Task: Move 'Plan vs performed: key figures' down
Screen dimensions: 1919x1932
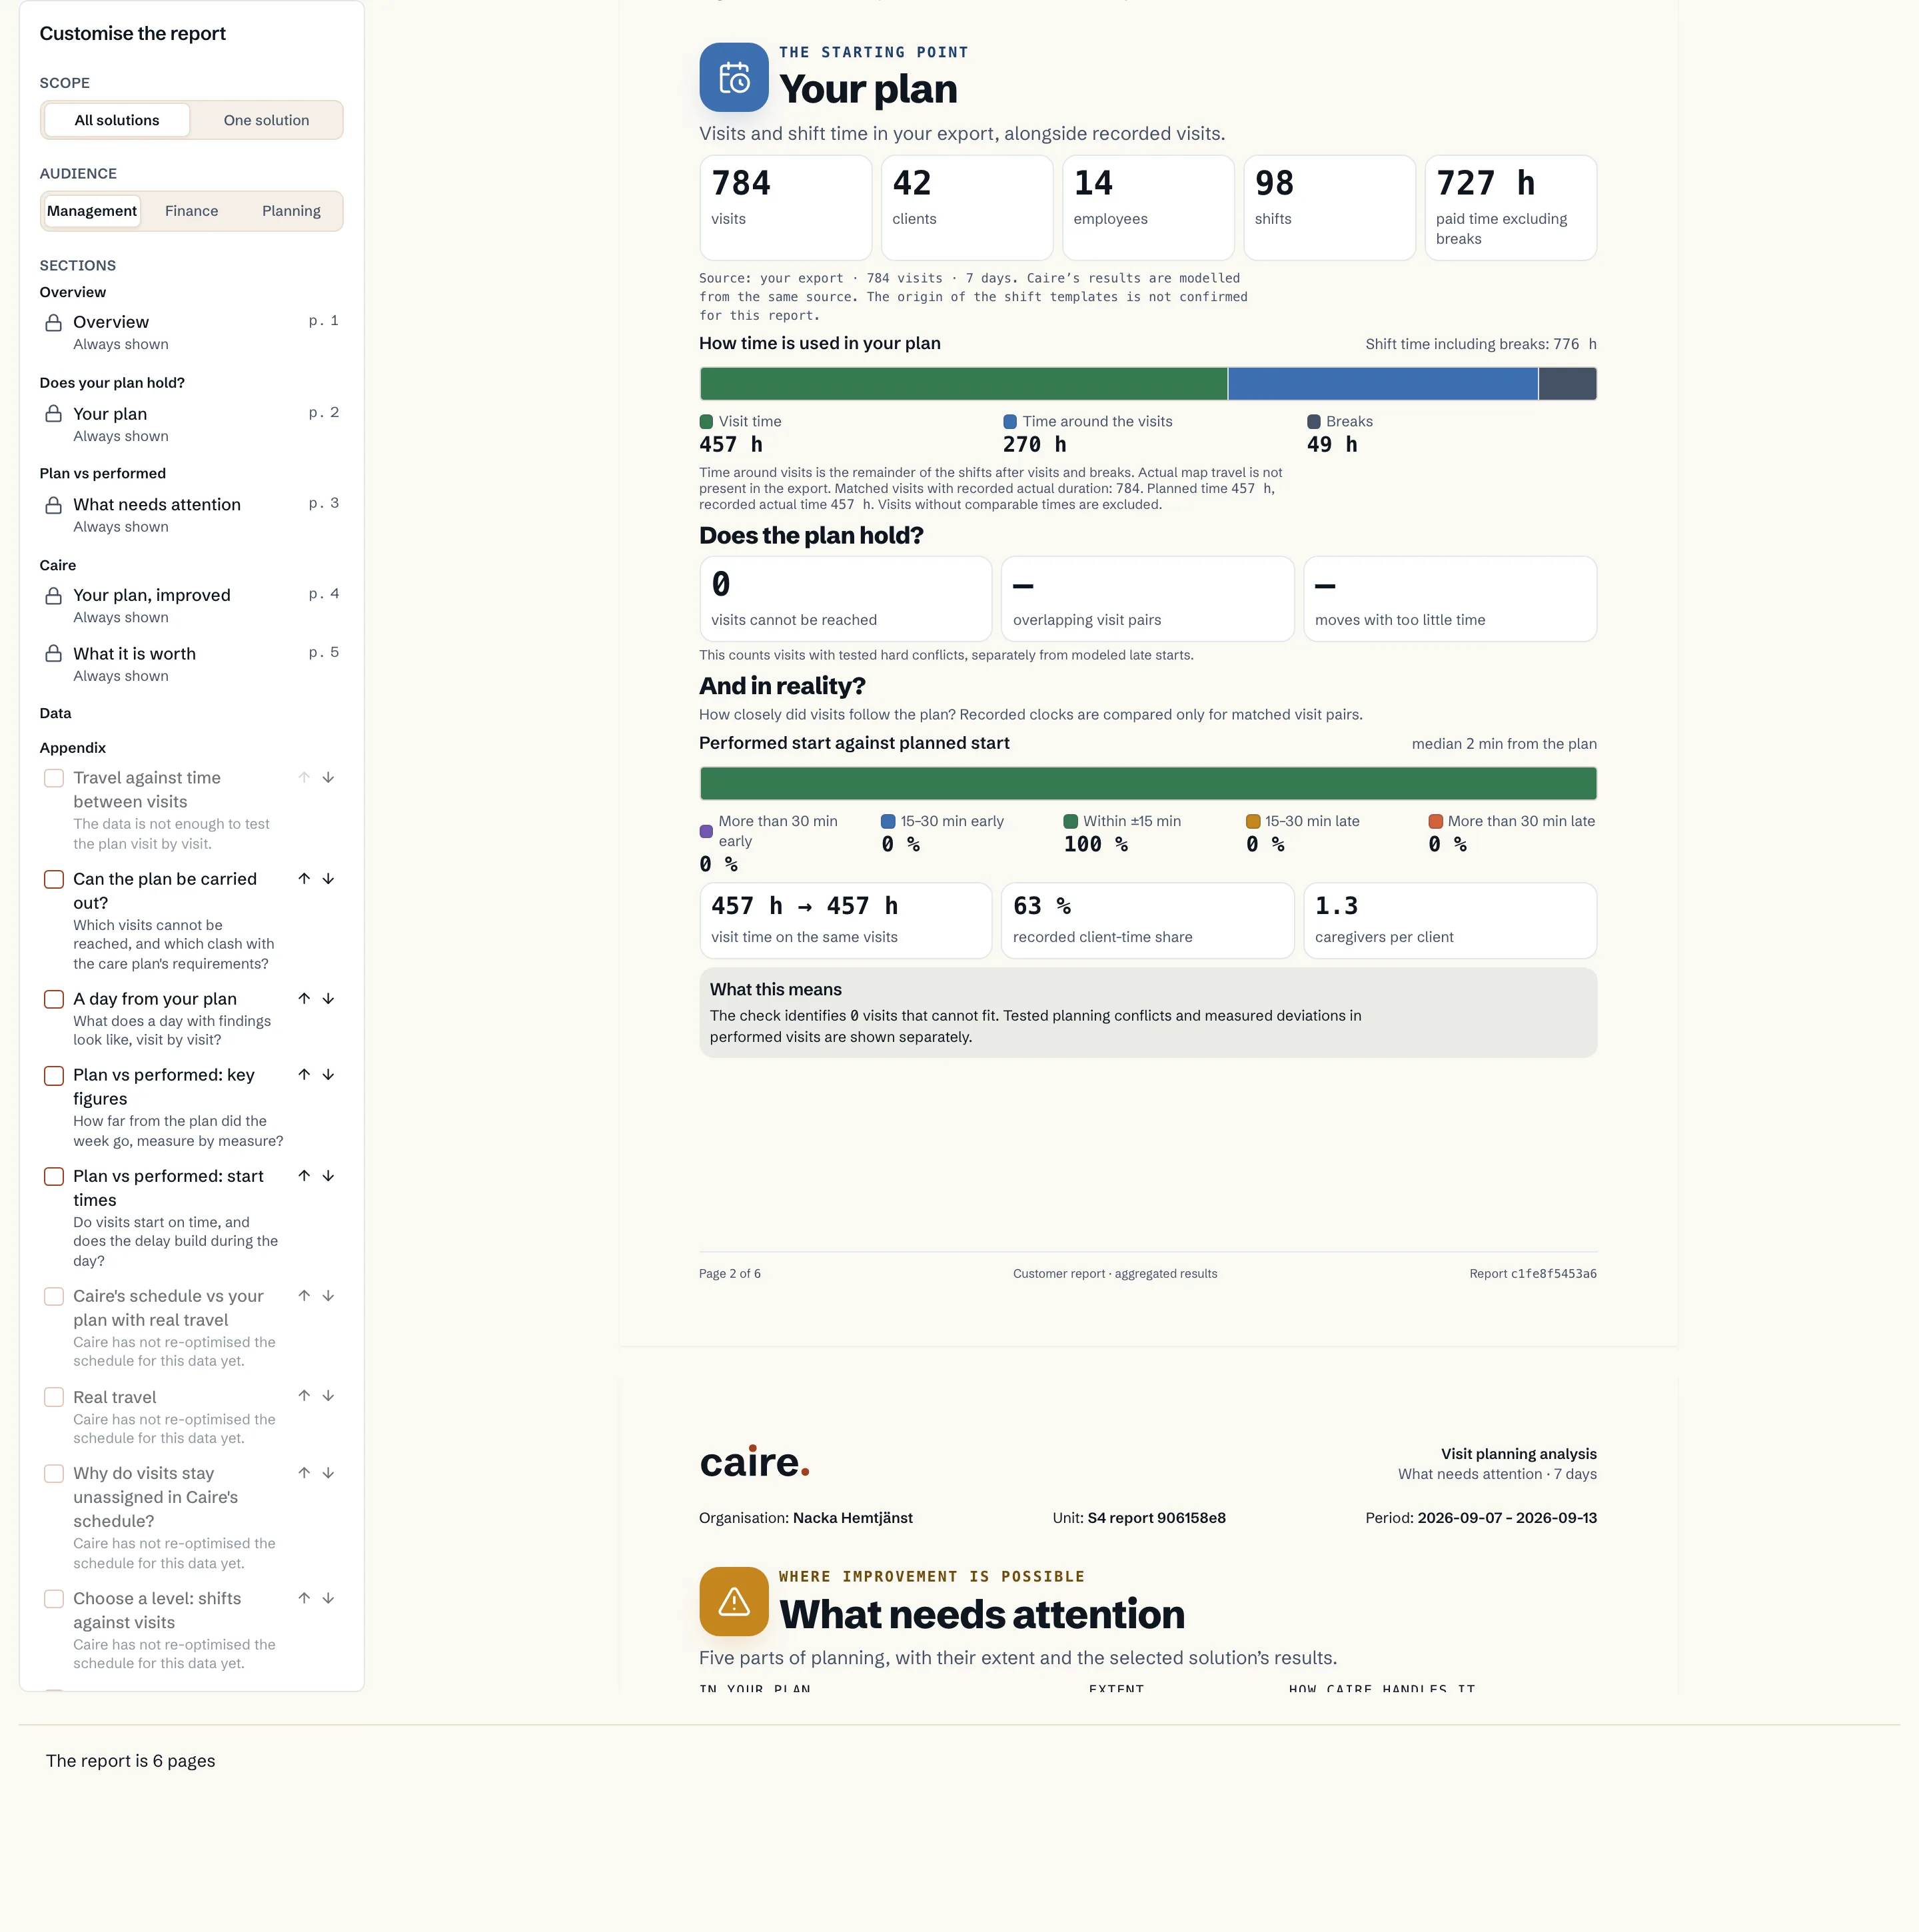Action: tap(328, 1075)
